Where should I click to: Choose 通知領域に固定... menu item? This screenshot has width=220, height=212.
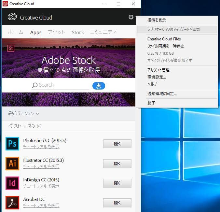pos(177,94)
